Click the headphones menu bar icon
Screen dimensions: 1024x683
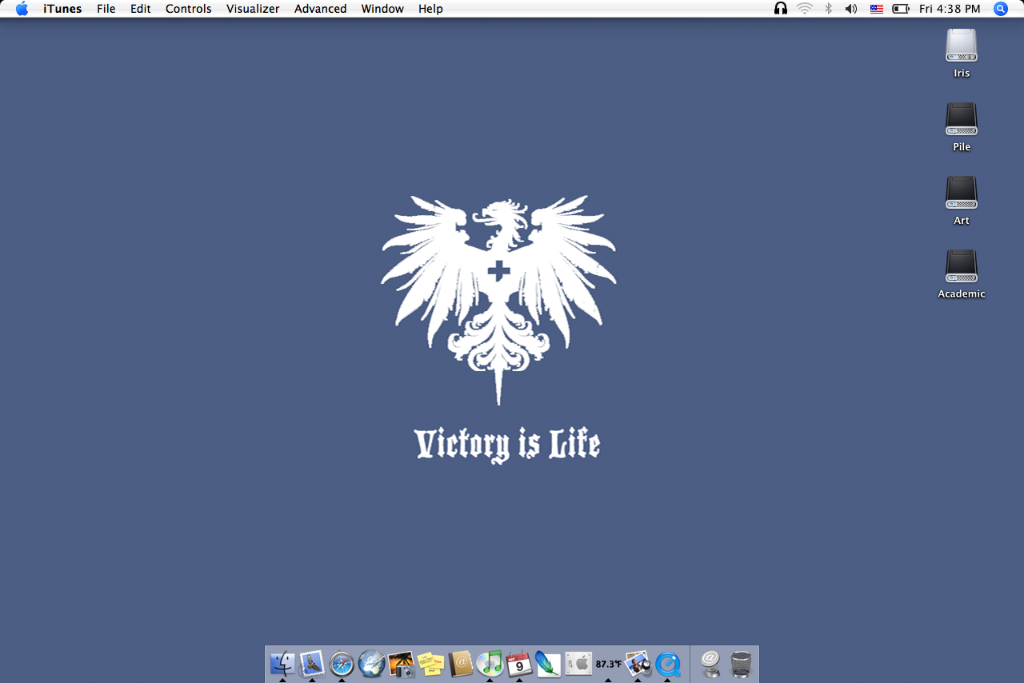tap(781, 9)
